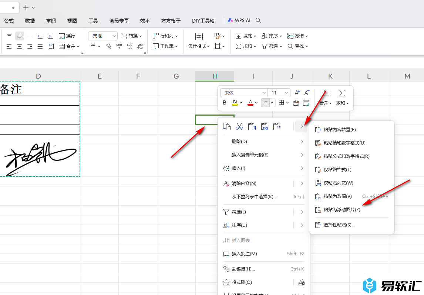
Task: Open the font color dropdown arrow in mini toolbar
Action: (x=256, y=103)
